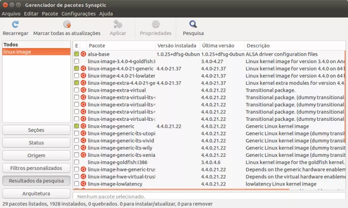Mark the checkbox for linux-image-goldfish:i386

[x=77, y=162]
